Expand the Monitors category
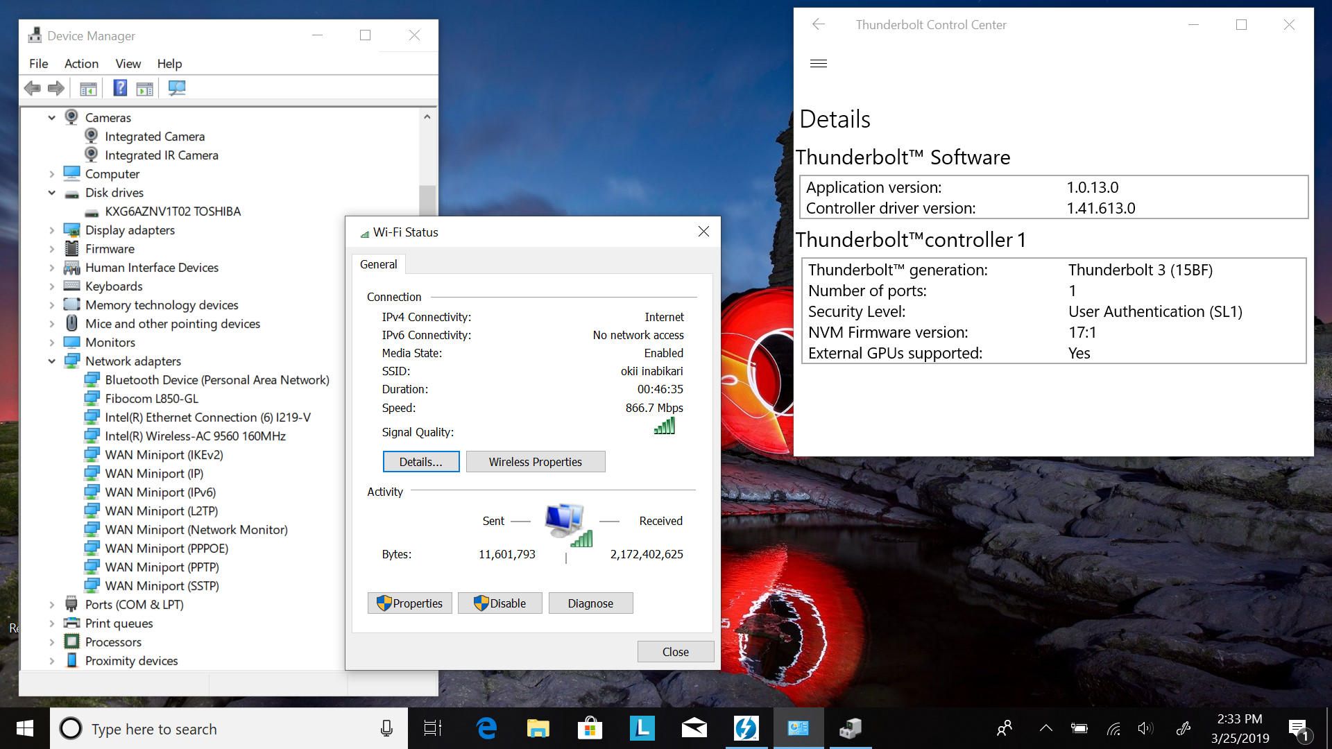The width and height of the screenshot is (1332, 749). coord(52,343)
